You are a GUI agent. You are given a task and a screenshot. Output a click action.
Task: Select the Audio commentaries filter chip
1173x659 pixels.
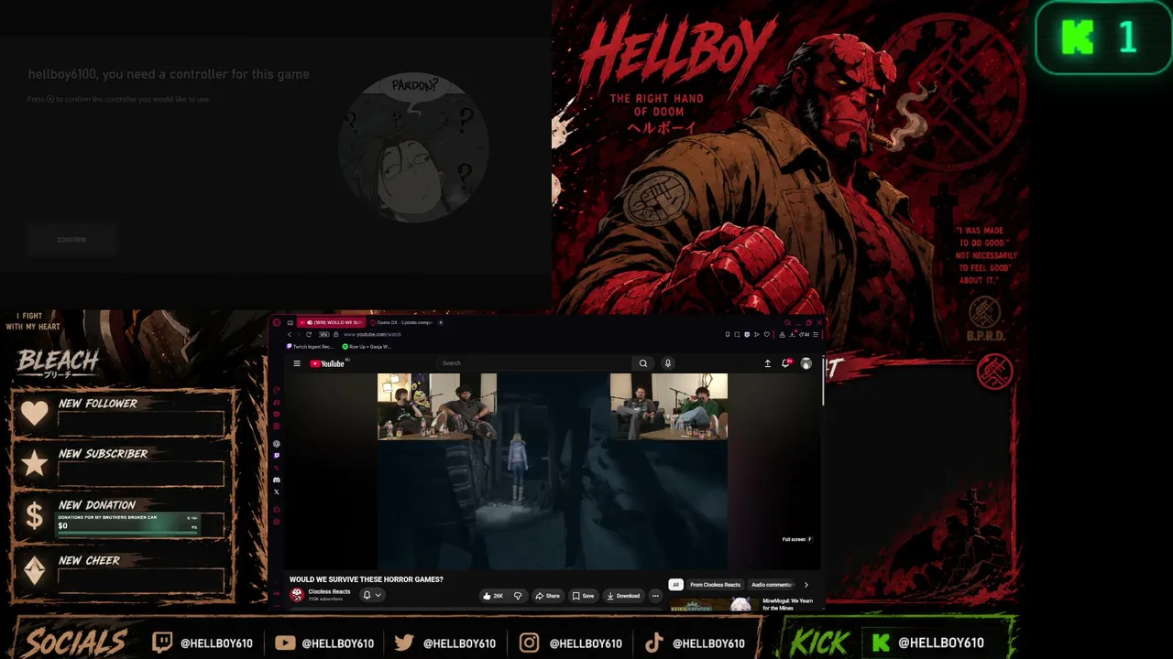tap(773, 585)
